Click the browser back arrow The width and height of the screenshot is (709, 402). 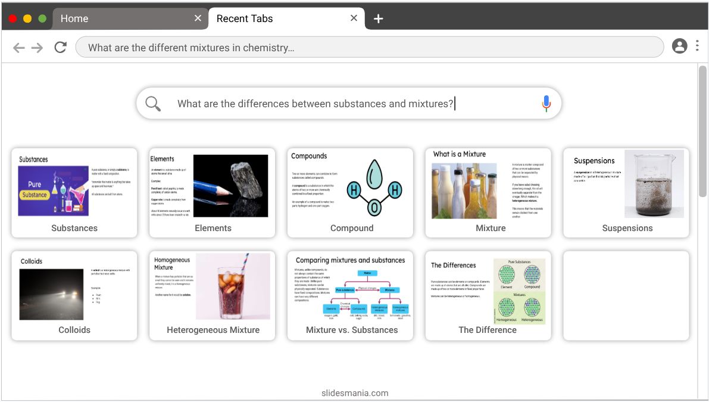(x=18, y=48)
